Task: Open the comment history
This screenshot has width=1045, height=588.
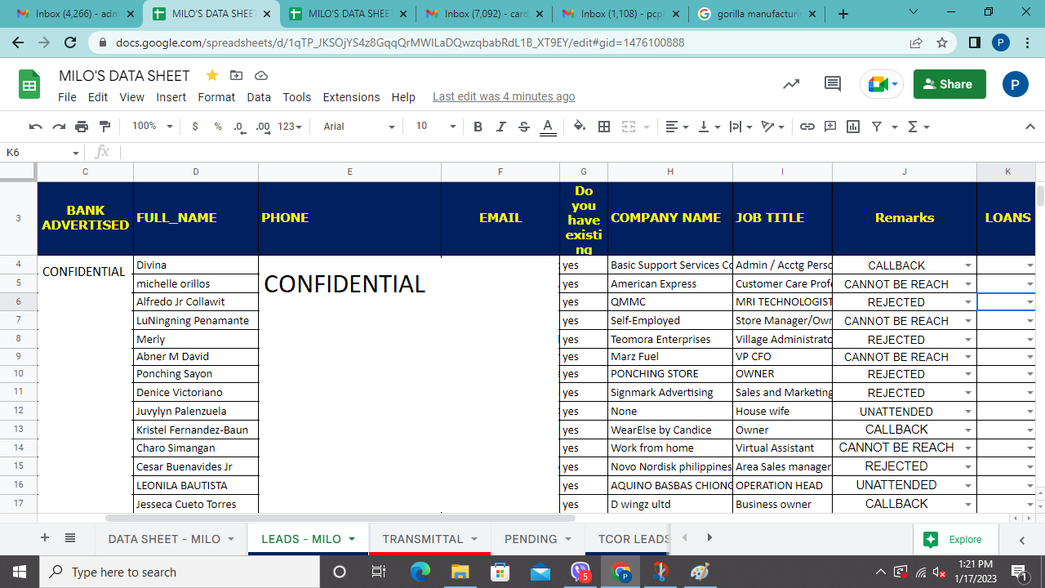Action: (x=833, y=84)
